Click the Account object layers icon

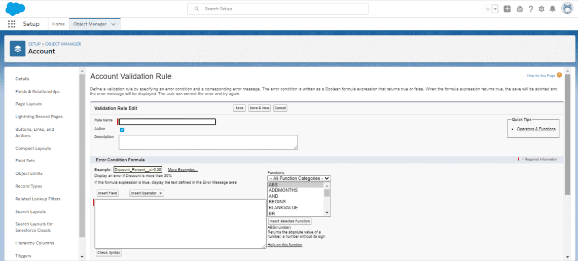pyautogui.click(x=17, y=49)
